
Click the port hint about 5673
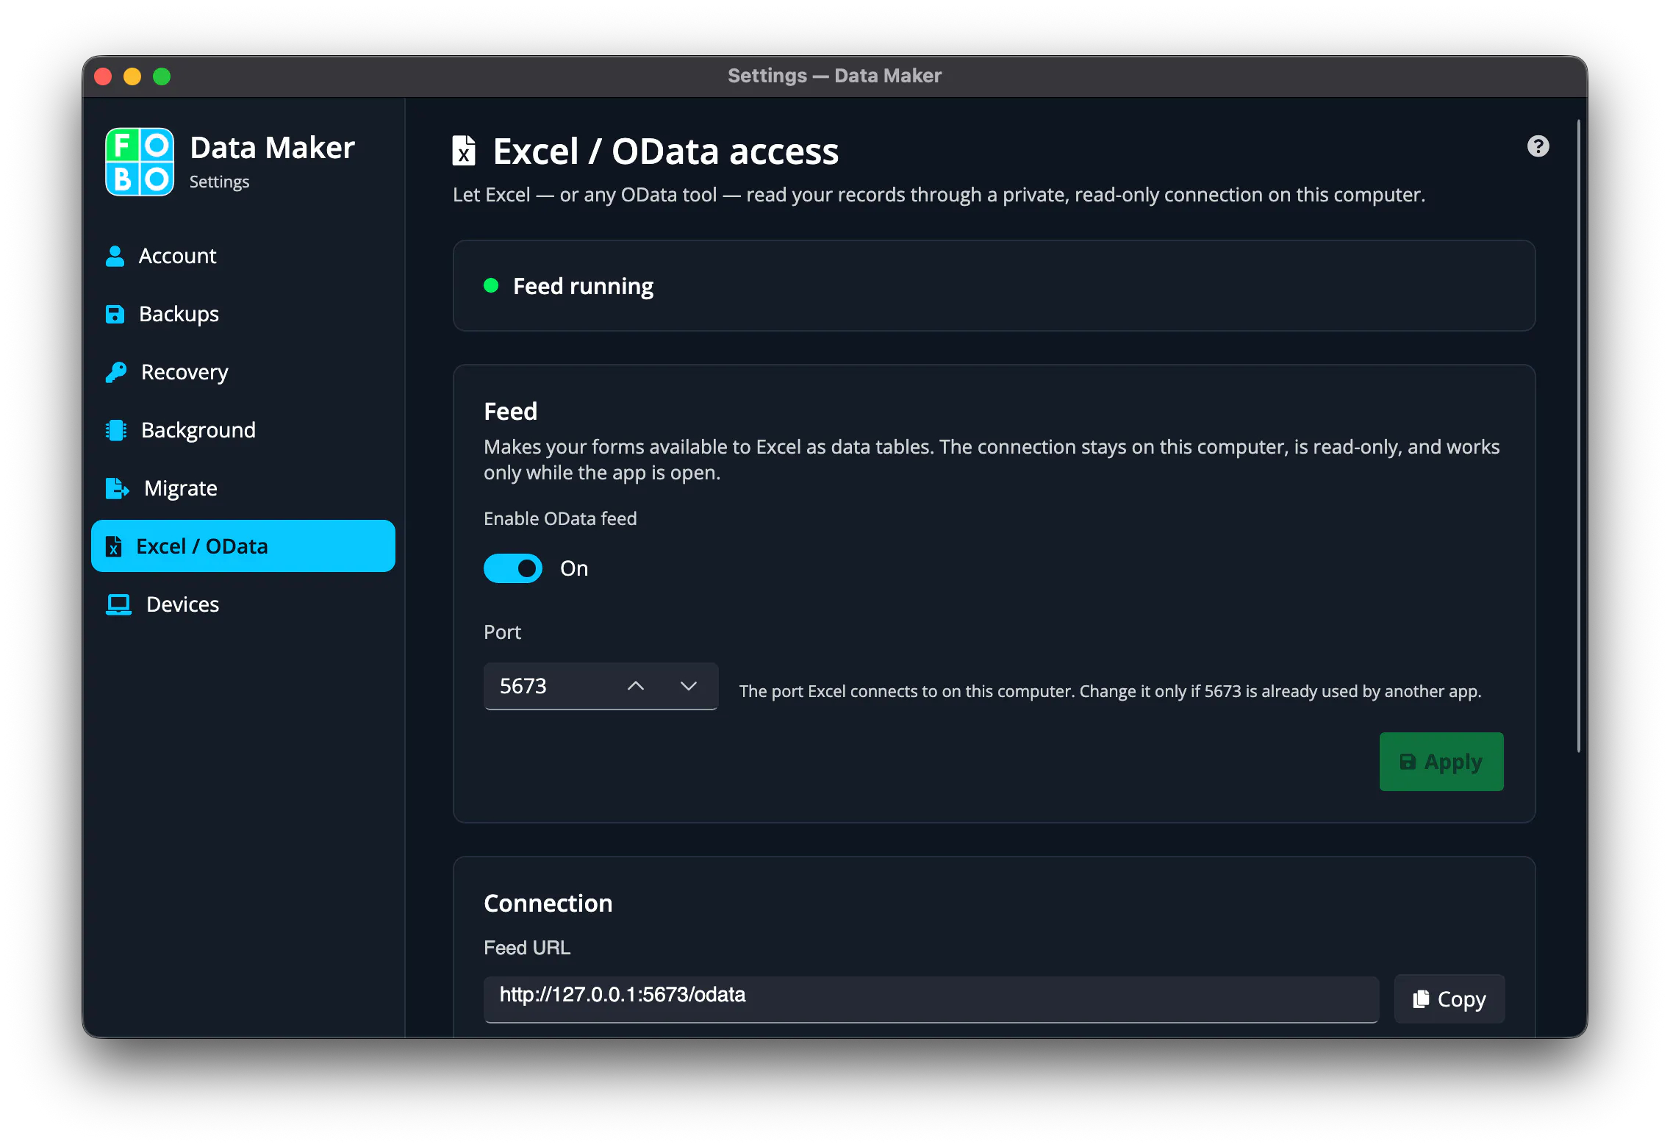1111,691
